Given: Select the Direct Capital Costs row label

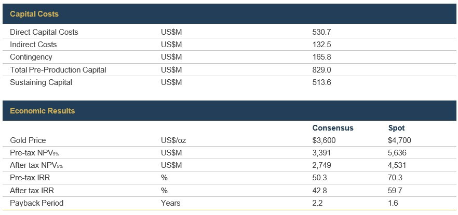Looking at the screenshot, I should (x=44, y=32).
